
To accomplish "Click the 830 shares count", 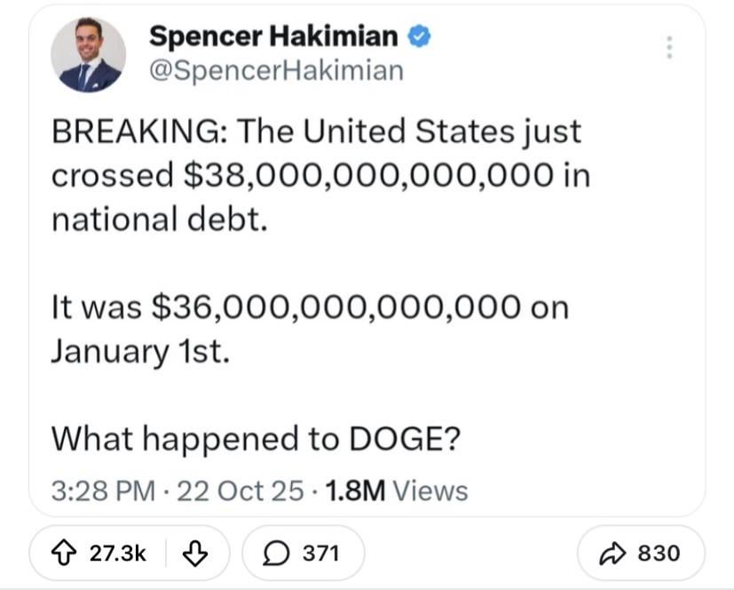I will [x=659, y=553].
